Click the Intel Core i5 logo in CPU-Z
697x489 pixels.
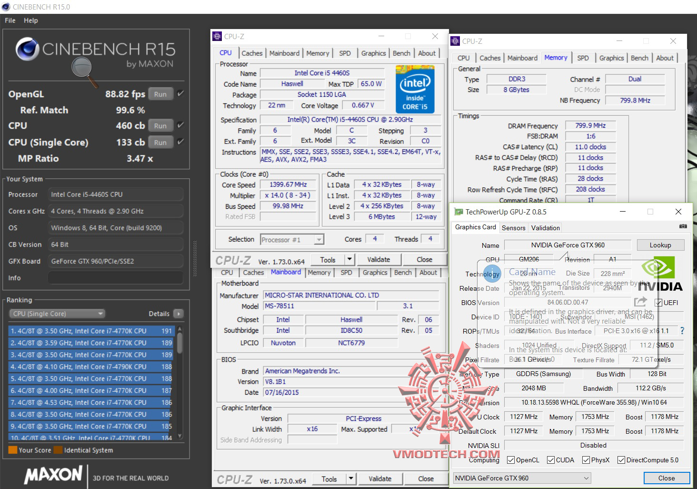pyautogui.click(x=415, y=89)
